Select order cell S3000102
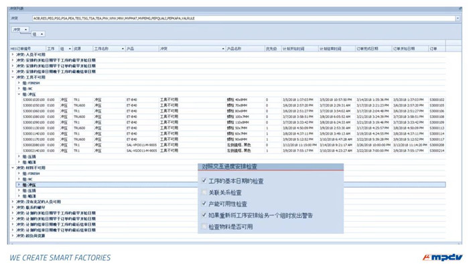This screenshot has width=469, height=264. click(x=437, y=100)
